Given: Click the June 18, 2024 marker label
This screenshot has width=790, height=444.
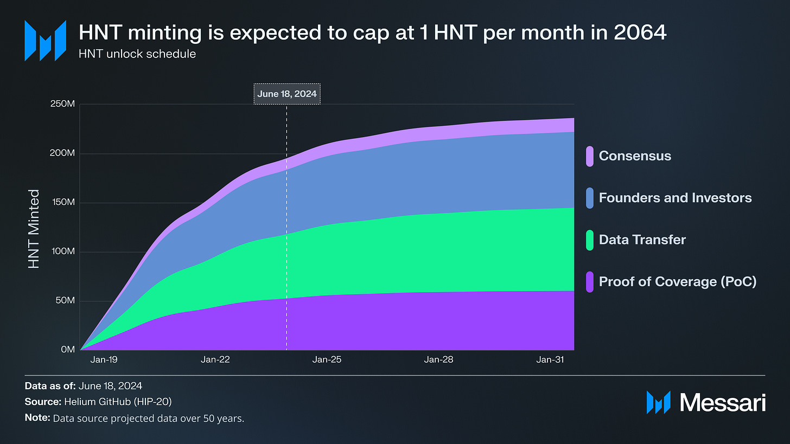Looking at the screenshot, I should (287, 94).
